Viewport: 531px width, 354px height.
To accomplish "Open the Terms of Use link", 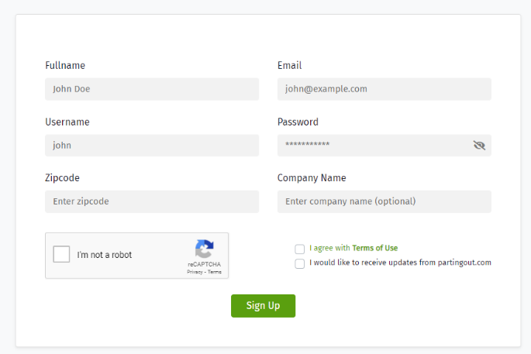I will [374, 249].
